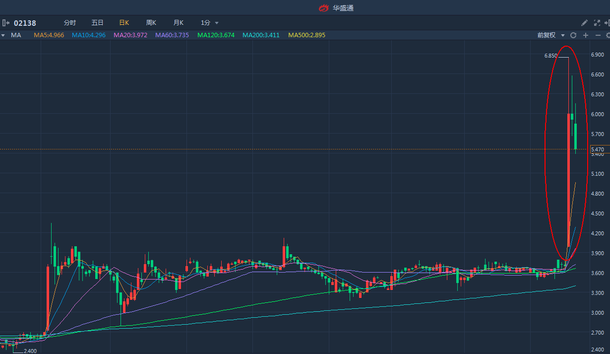Image resolution: width=610 pixels, height=354 pixels.
Task: Expand the MA indicator dropdown arrow
Action: tap(3, 35)
